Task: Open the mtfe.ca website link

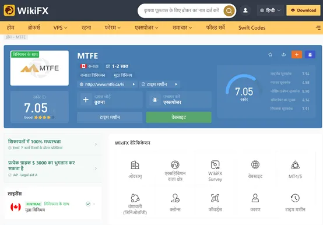Action: 107,84
